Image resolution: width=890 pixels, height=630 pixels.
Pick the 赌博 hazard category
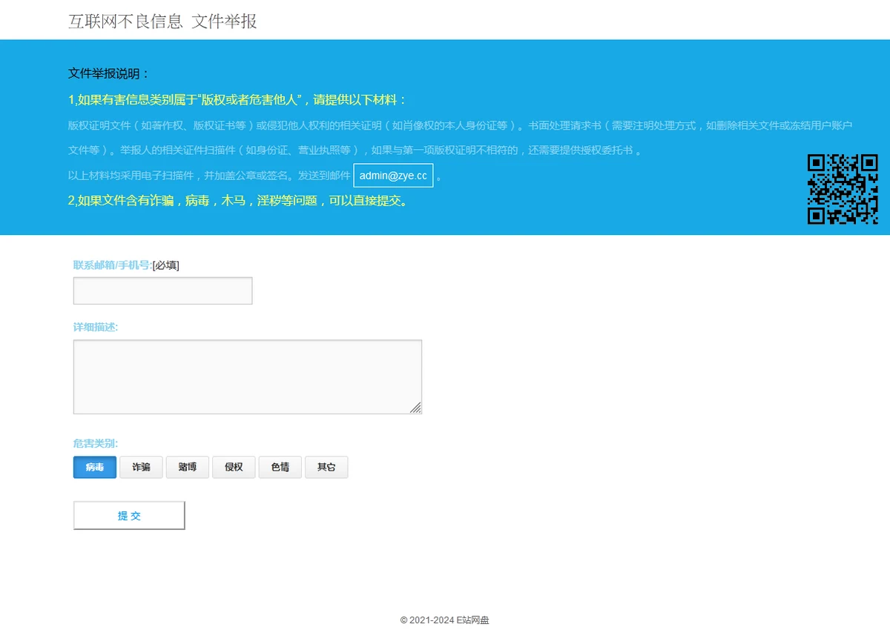(x=188, y=467)
